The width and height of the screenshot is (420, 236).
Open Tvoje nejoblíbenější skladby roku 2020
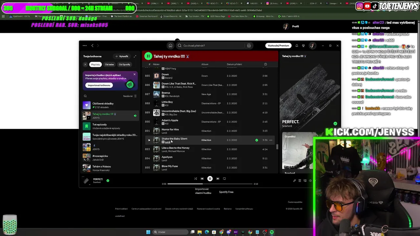pos(110,137)
